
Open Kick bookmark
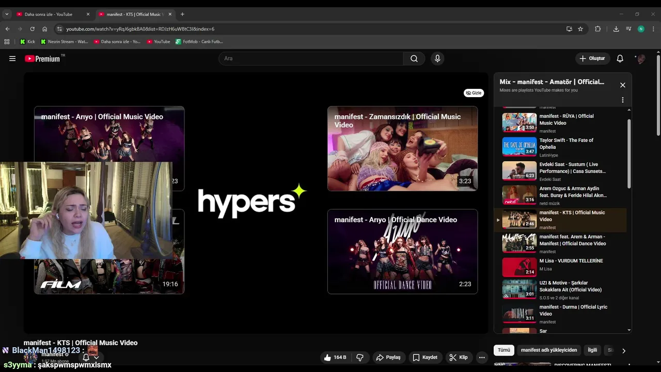pos(28,41)
